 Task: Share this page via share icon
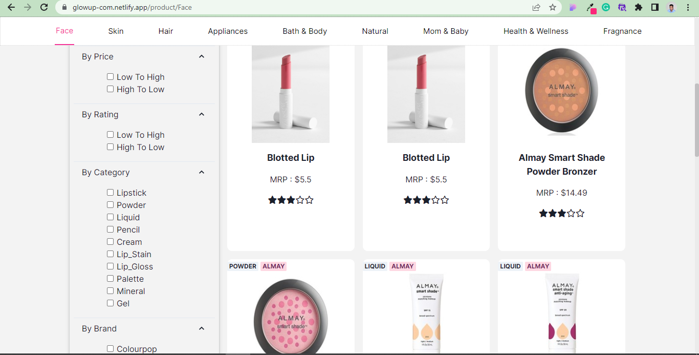536,8
